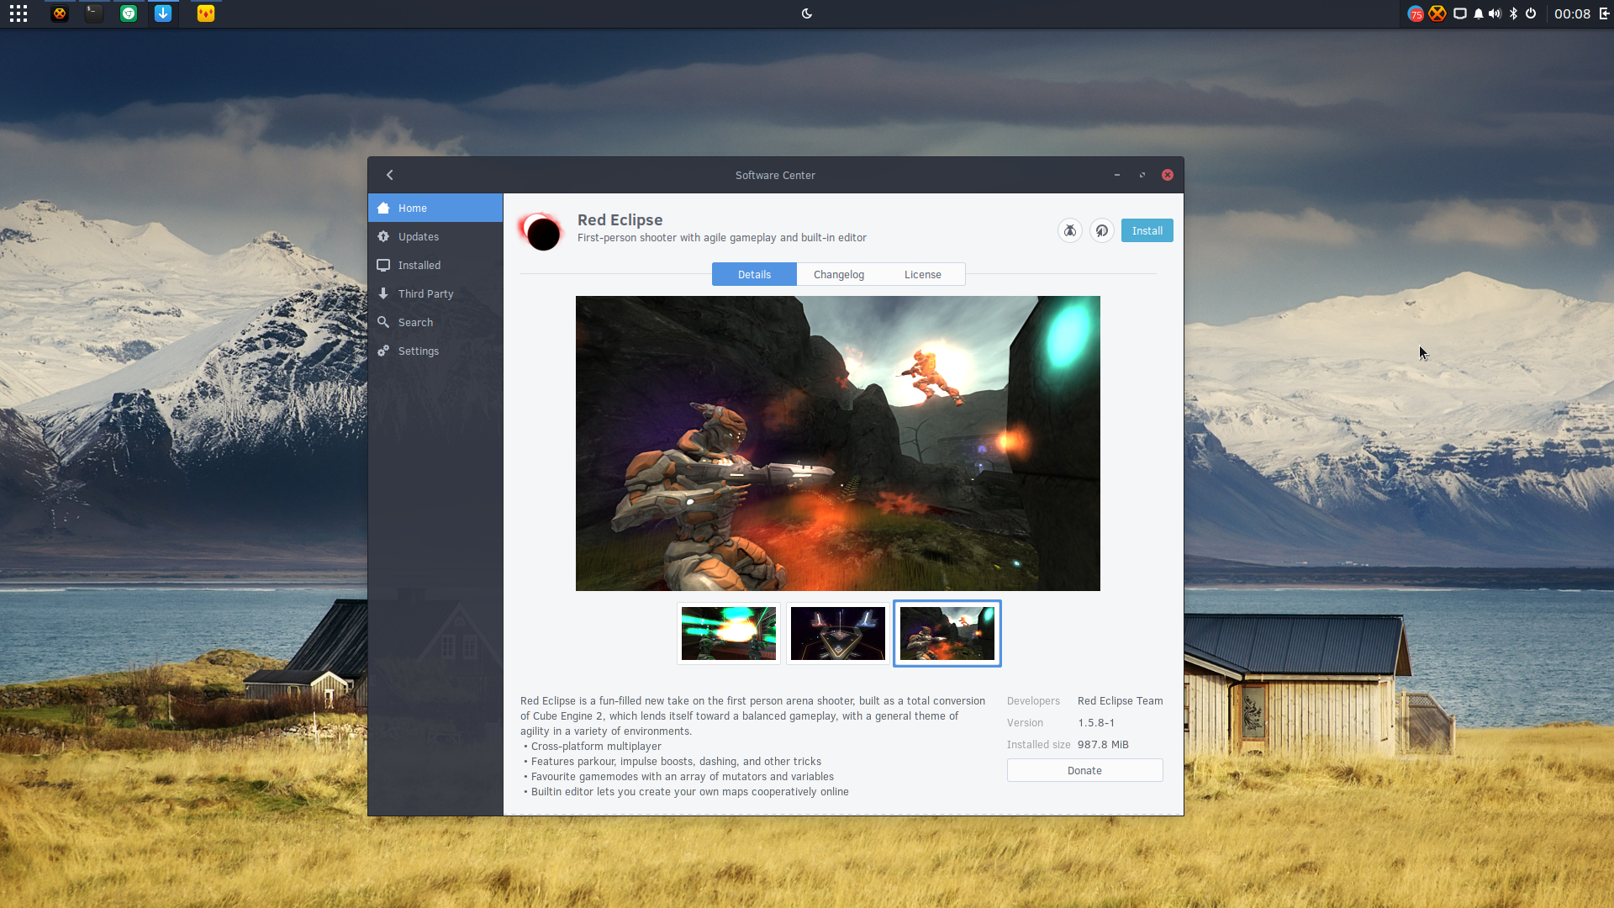Open the Updates section
Screen dimensions: 1614x908
[x=435, y=236]
